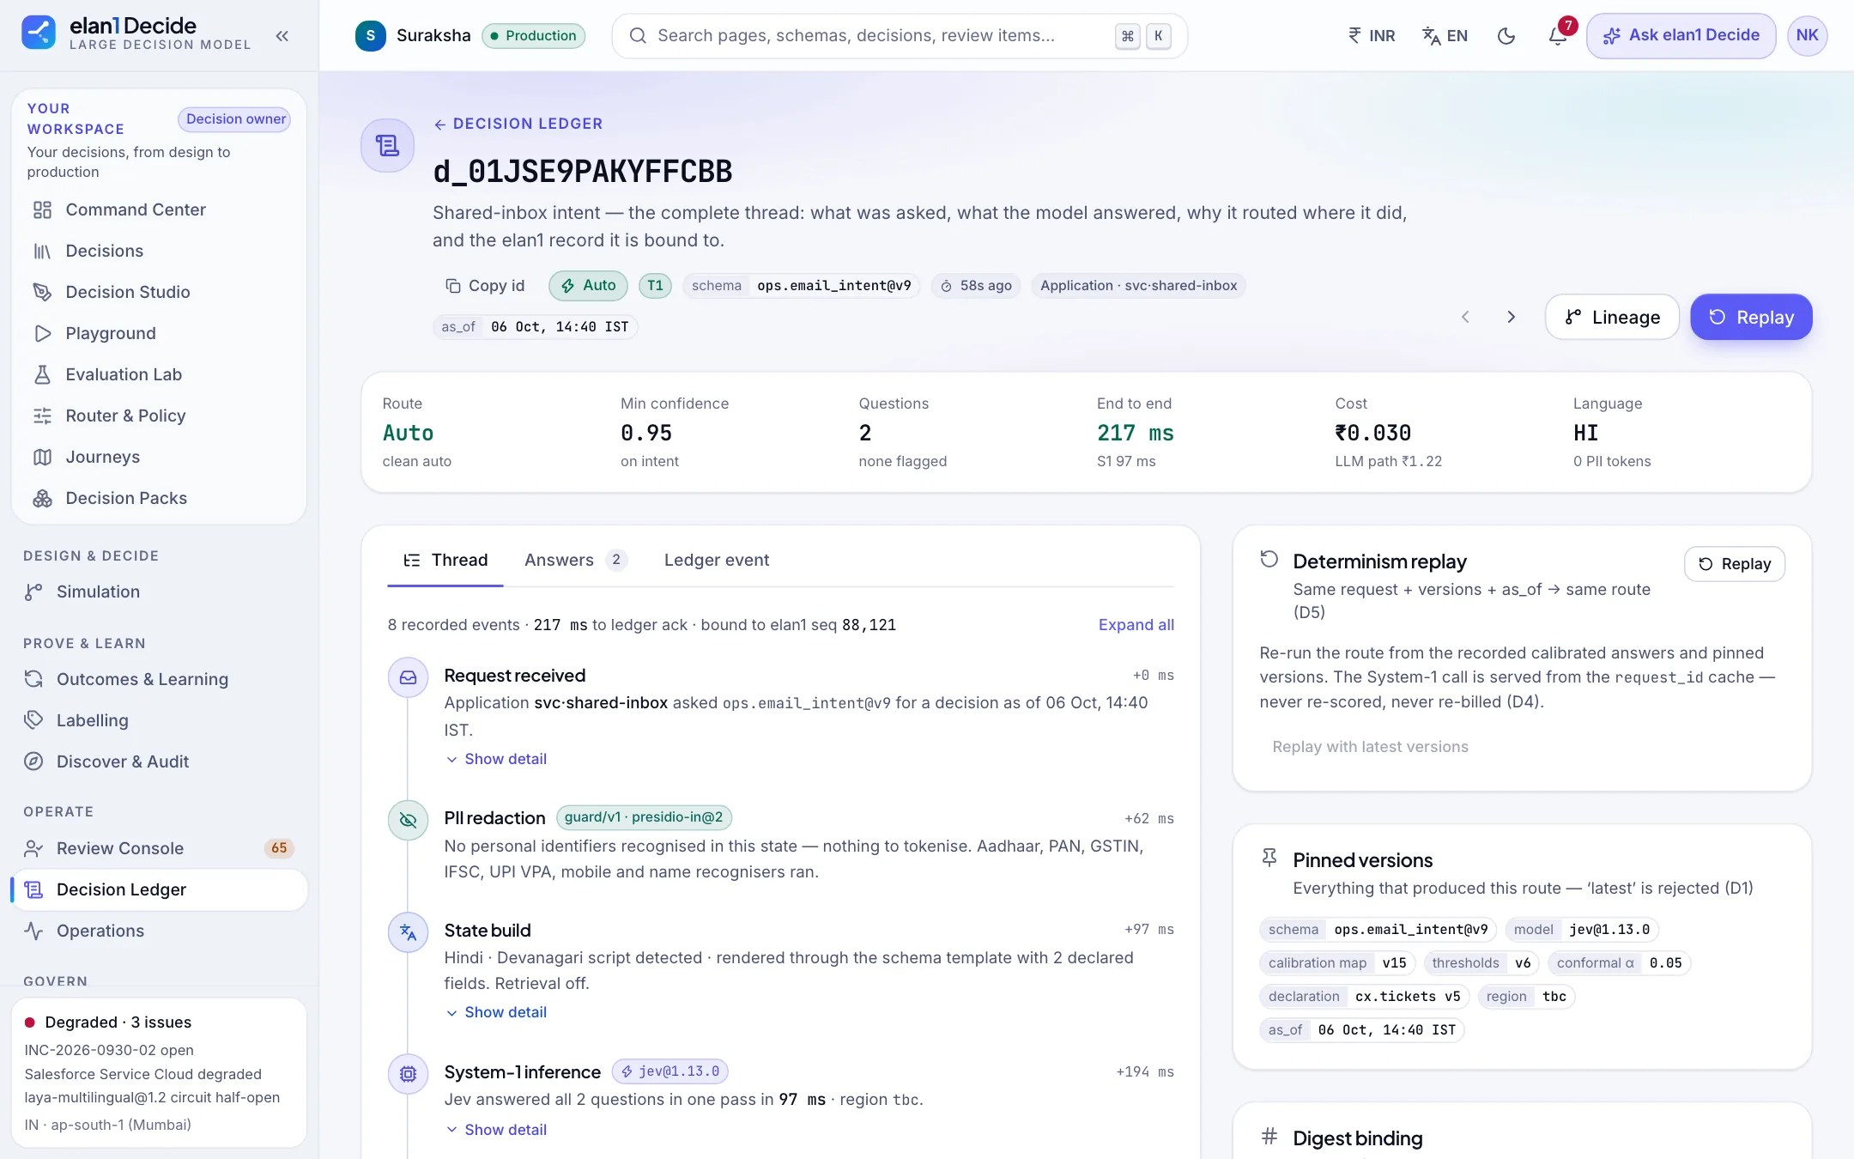Screen dimensions: 1854x1159
Task: Open Router & Policy from sidebar
Action: pos(159,416)
